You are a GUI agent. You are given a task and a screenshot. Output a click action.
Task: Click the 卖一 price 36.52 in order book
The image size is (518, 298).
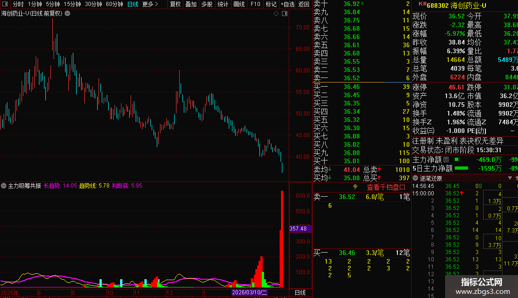click(x=352, y=78)
